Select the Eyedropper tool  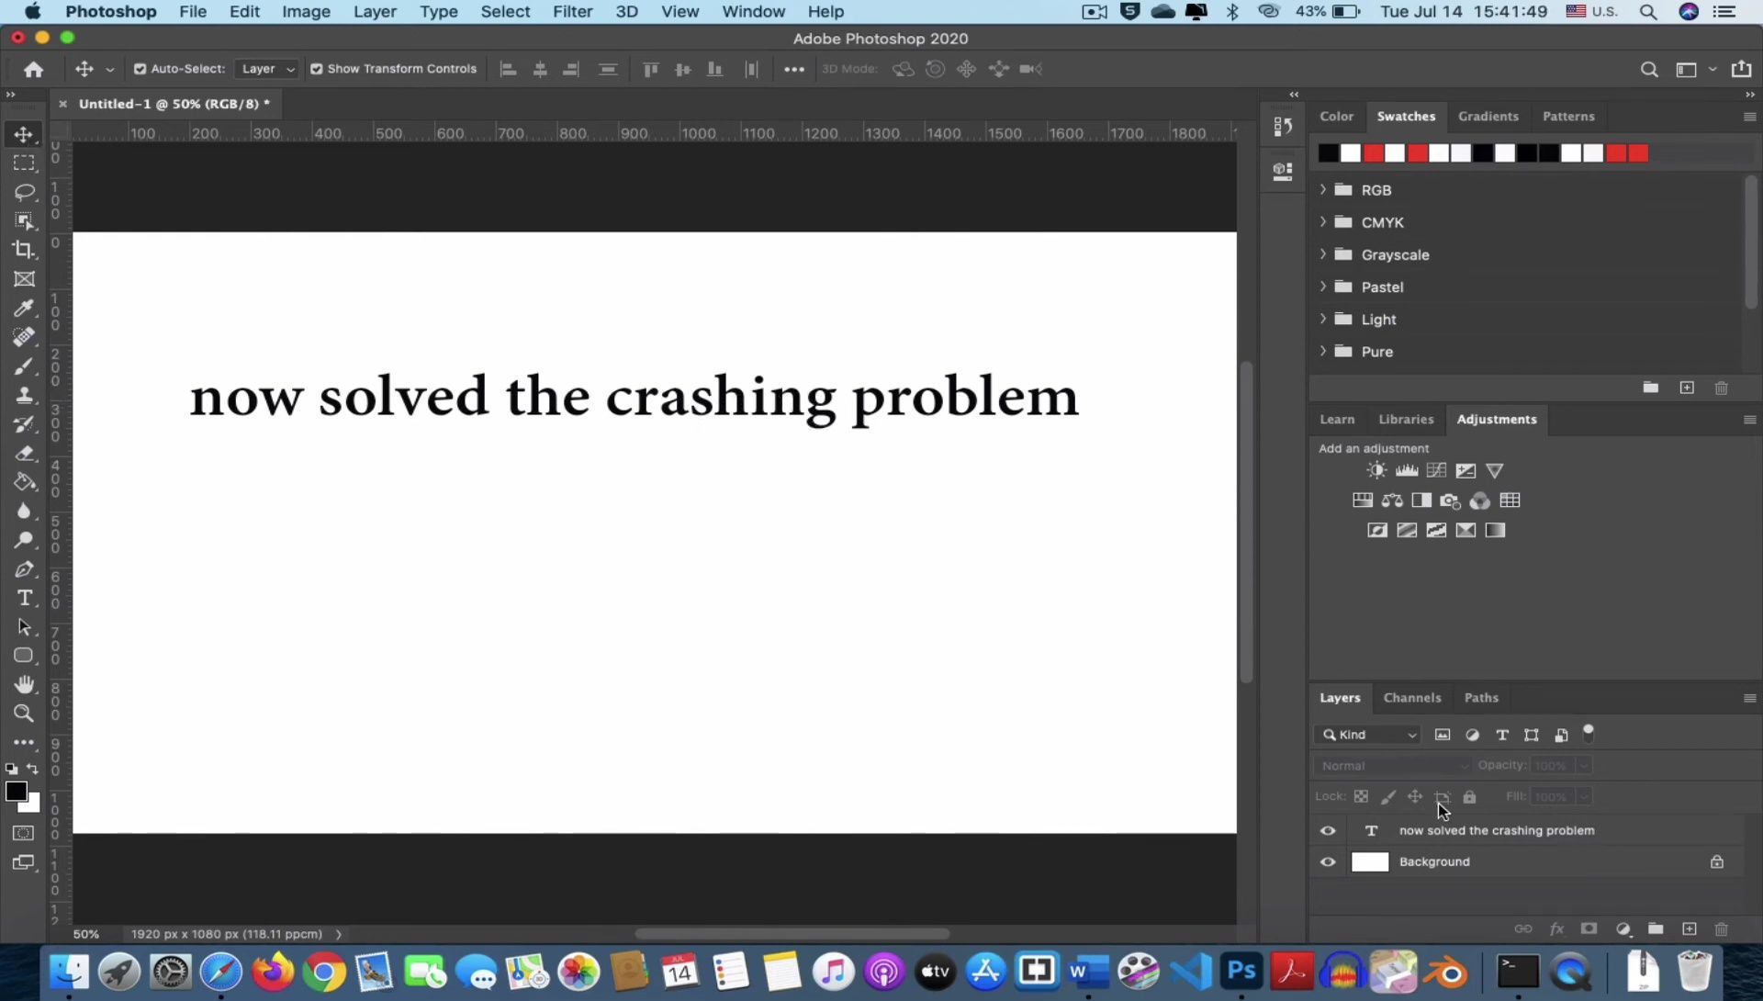coord(24,309)
